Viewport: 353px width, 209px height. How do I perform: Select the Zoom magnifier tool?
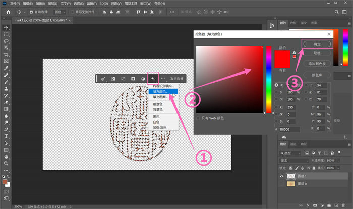(x=7, y=163)
